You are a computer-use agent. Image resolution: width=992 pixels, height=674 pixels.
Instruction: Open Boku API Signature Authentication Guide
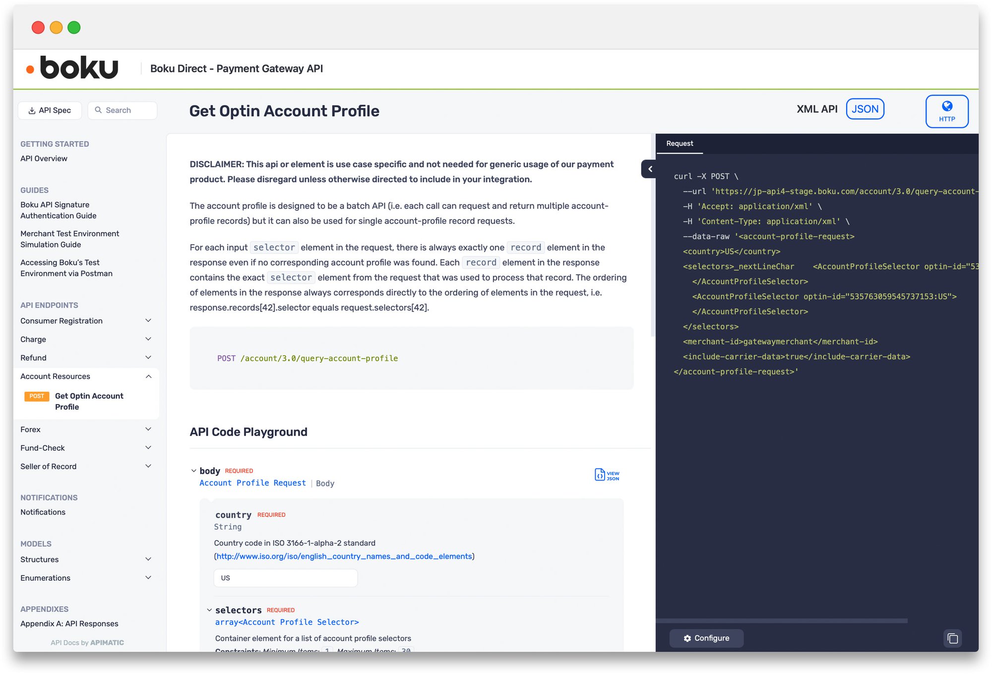coord(59,210)
